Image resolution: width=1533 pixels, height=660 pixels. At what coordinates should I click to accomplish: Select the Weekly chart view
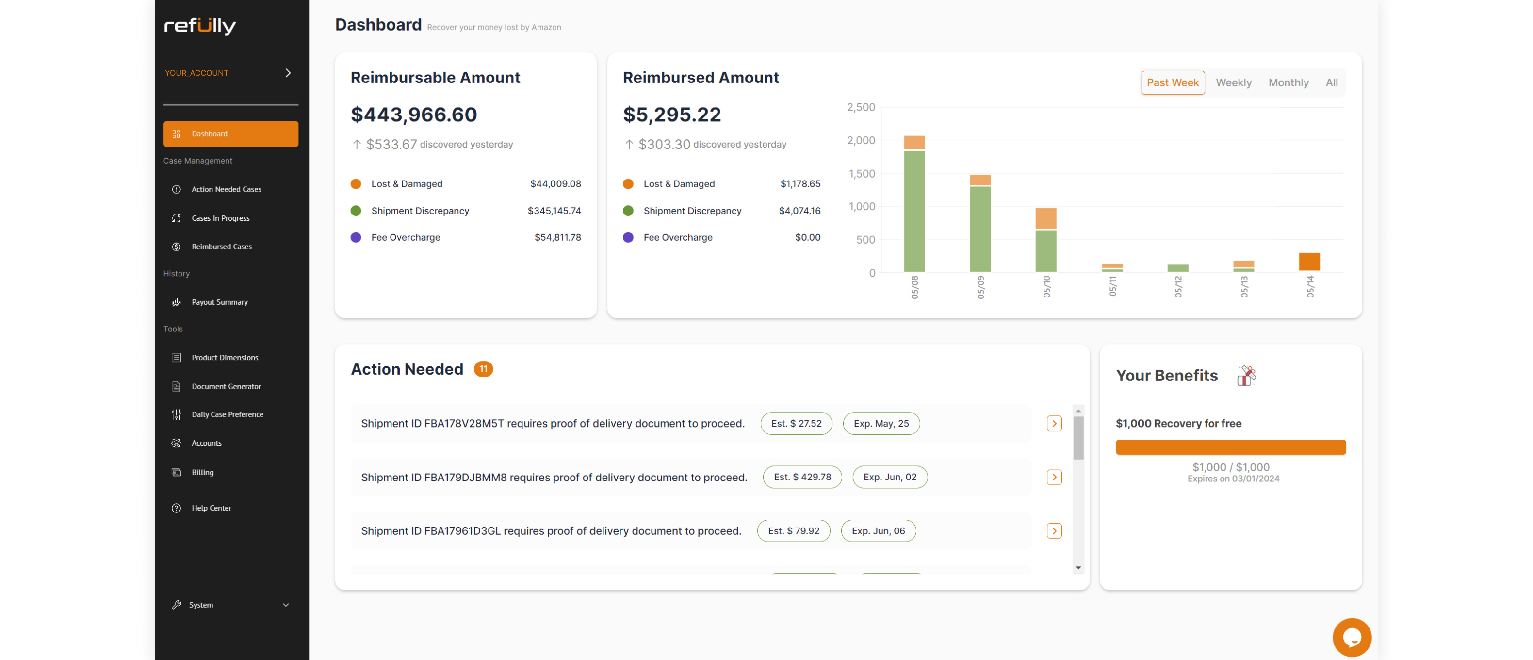click(1234, 82)
